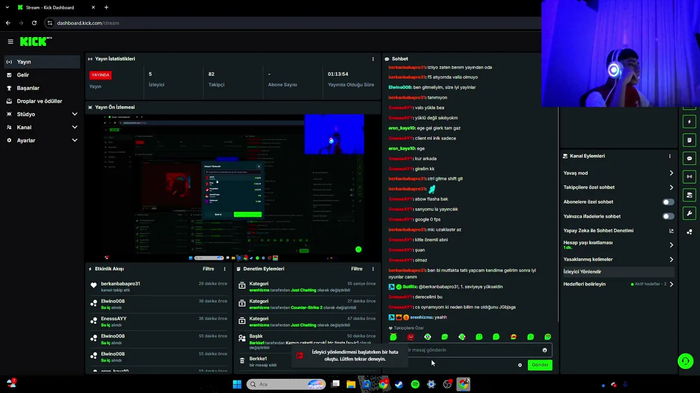This screenshot has height=393, width=700.
Task: Toggle Abonelere özel sohbet switch
Action: click(x=668, y=202)
